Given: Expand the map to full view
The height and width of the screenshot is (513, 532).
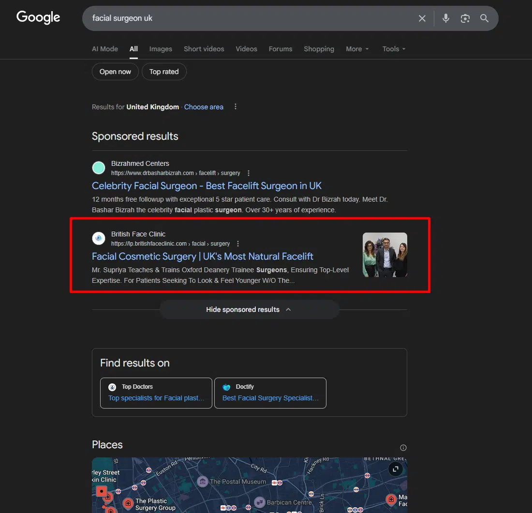Looking at the screenshot, I should [x=395, y=469].
